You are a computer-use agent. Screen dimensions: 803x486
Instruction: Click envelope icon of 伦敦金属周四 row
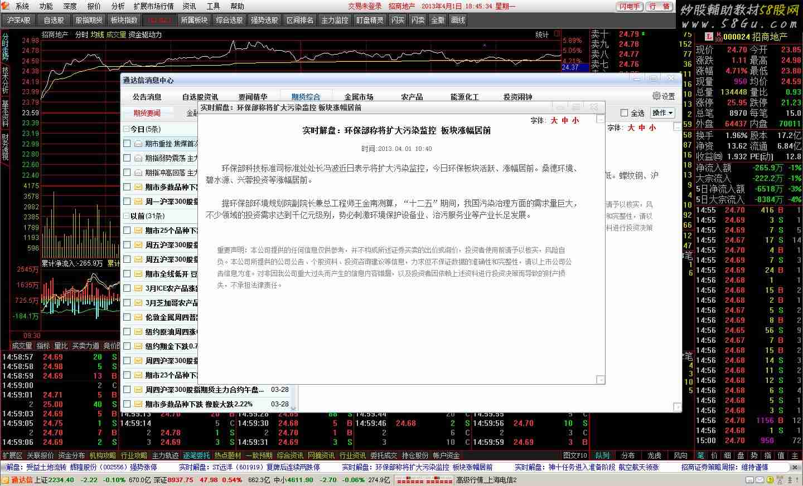[138, 317]
